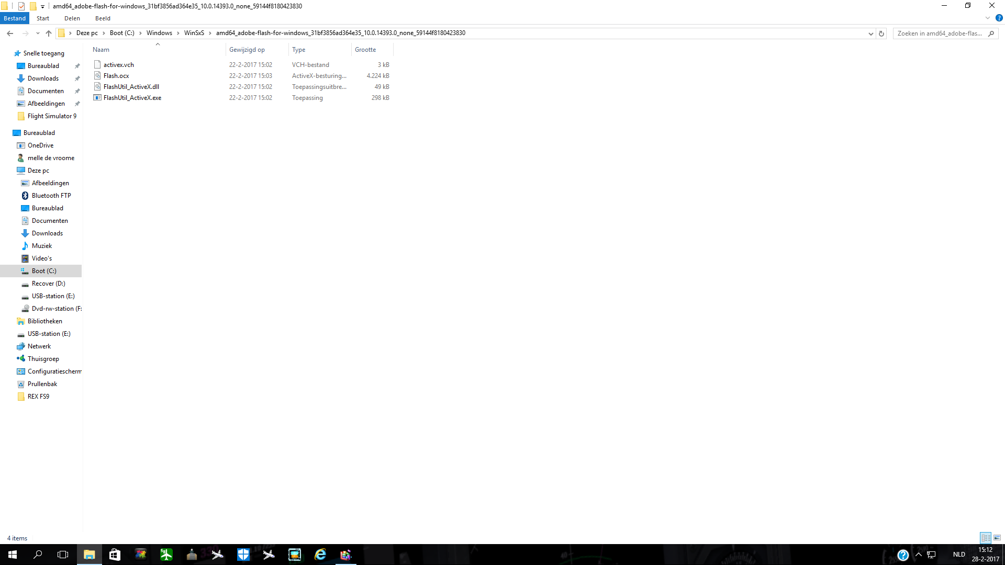Go up one folder level
Viewport: 1005px width, 565px height.
coord(49,33)
